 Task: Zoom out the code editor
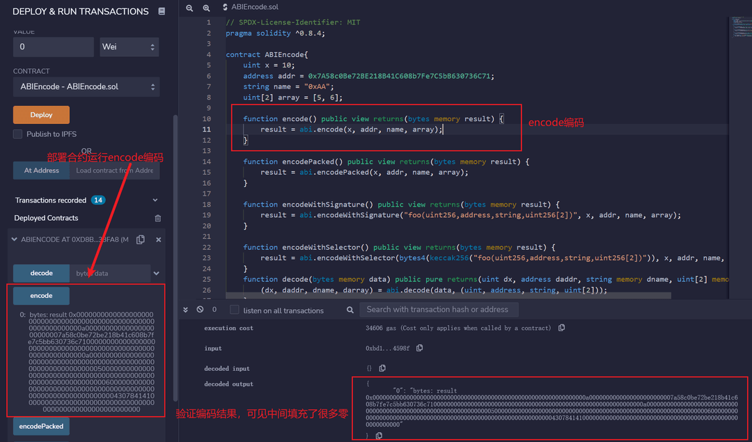click(x=190, y=8)
